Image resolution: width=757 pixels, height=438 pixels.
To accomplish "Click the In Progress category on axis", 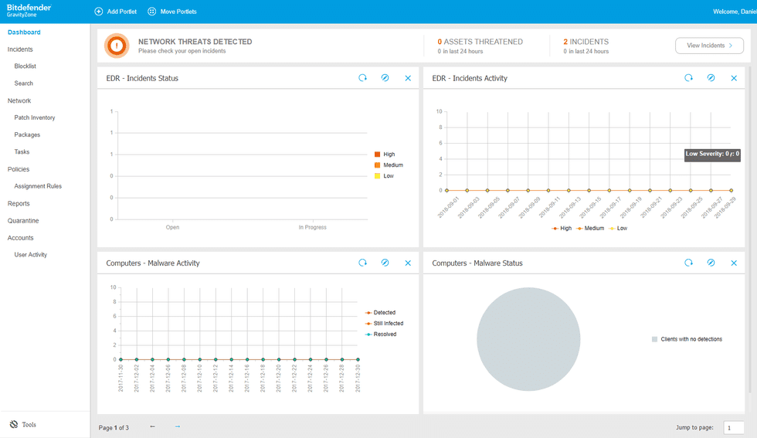I will click(312, 227).
